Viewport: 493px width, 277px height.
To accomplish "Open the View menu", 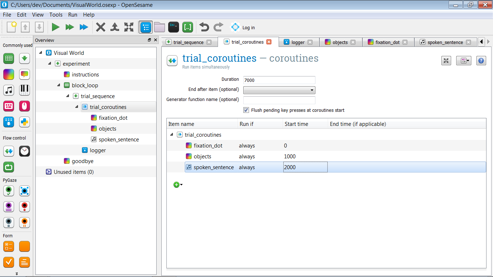I will (38, 15).
